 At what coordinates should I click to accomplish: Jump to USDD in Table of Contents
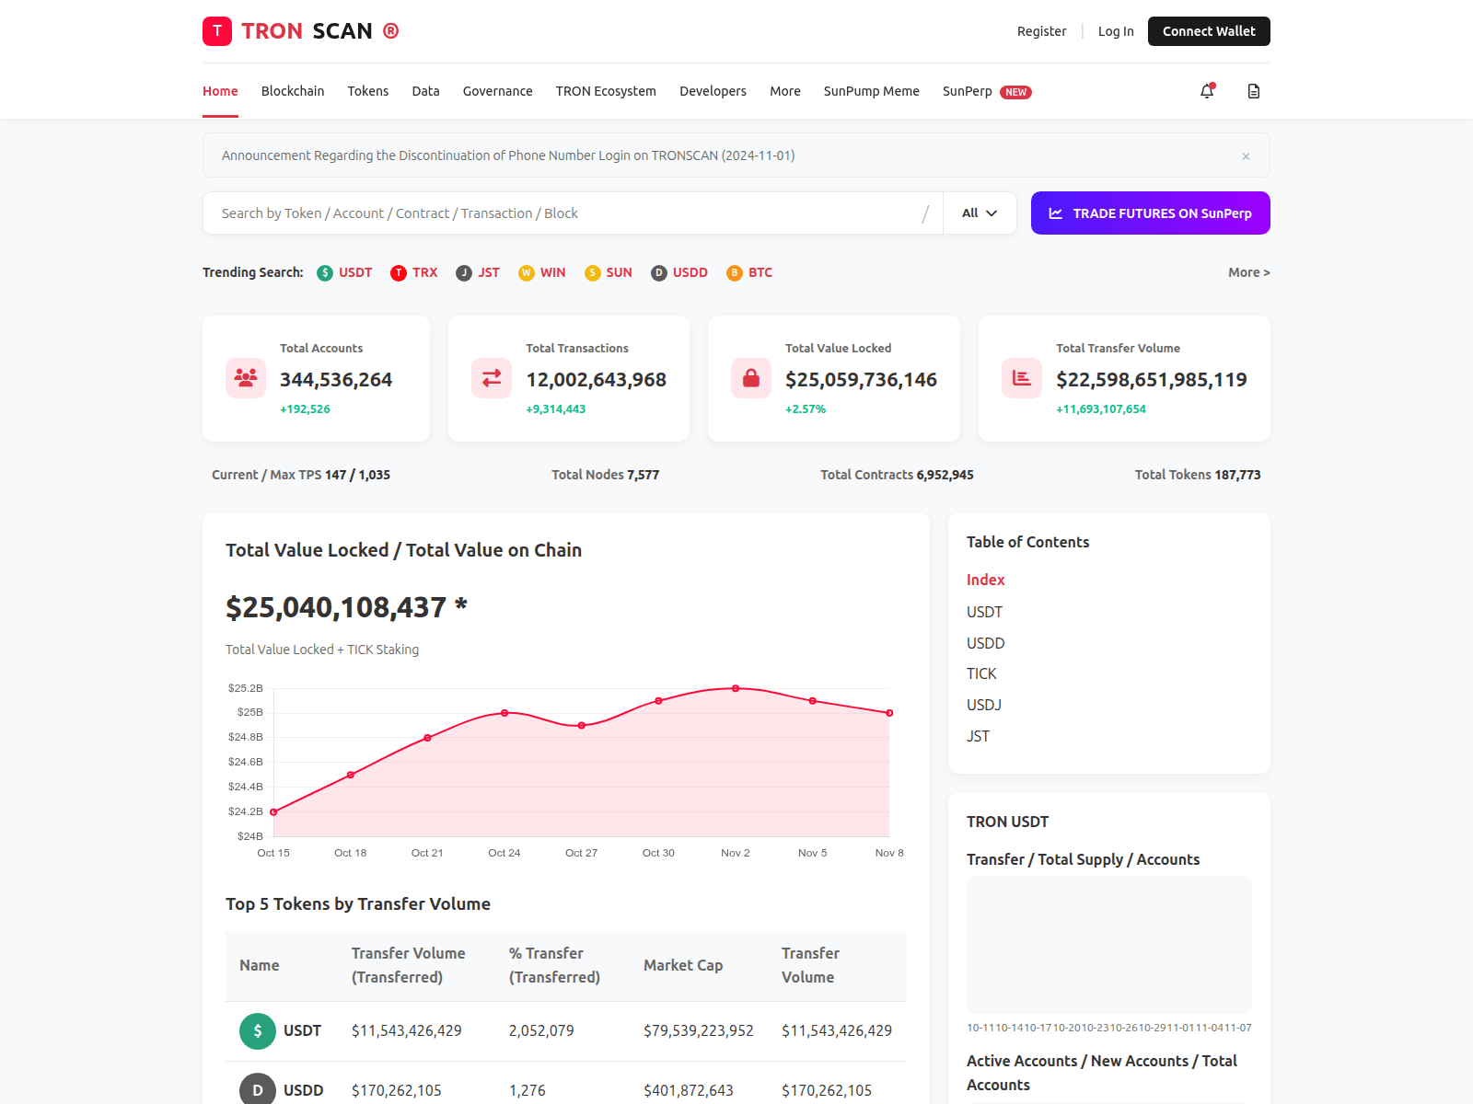click(x=985, y=643)
